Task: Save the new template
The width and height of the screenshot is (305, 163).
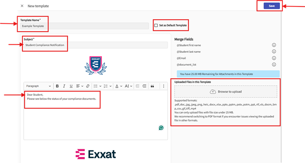Action: [271, 6]
